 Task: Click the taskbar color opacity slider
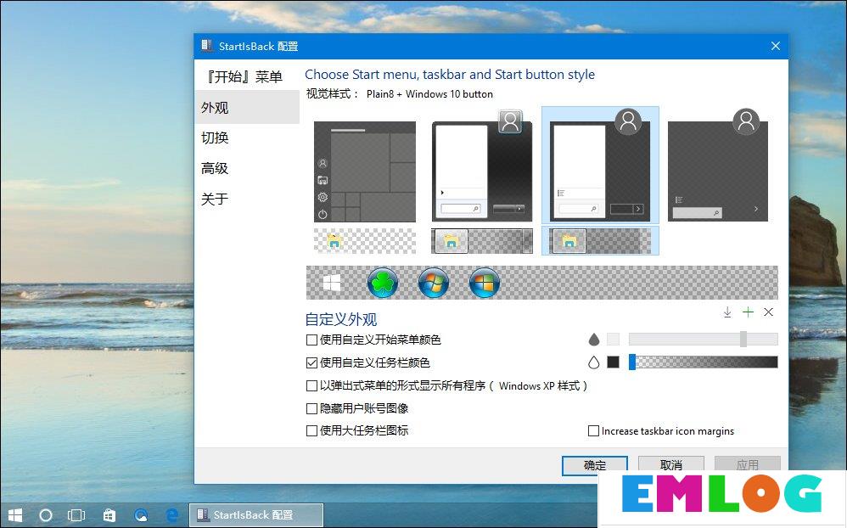(x=704, y=362)
